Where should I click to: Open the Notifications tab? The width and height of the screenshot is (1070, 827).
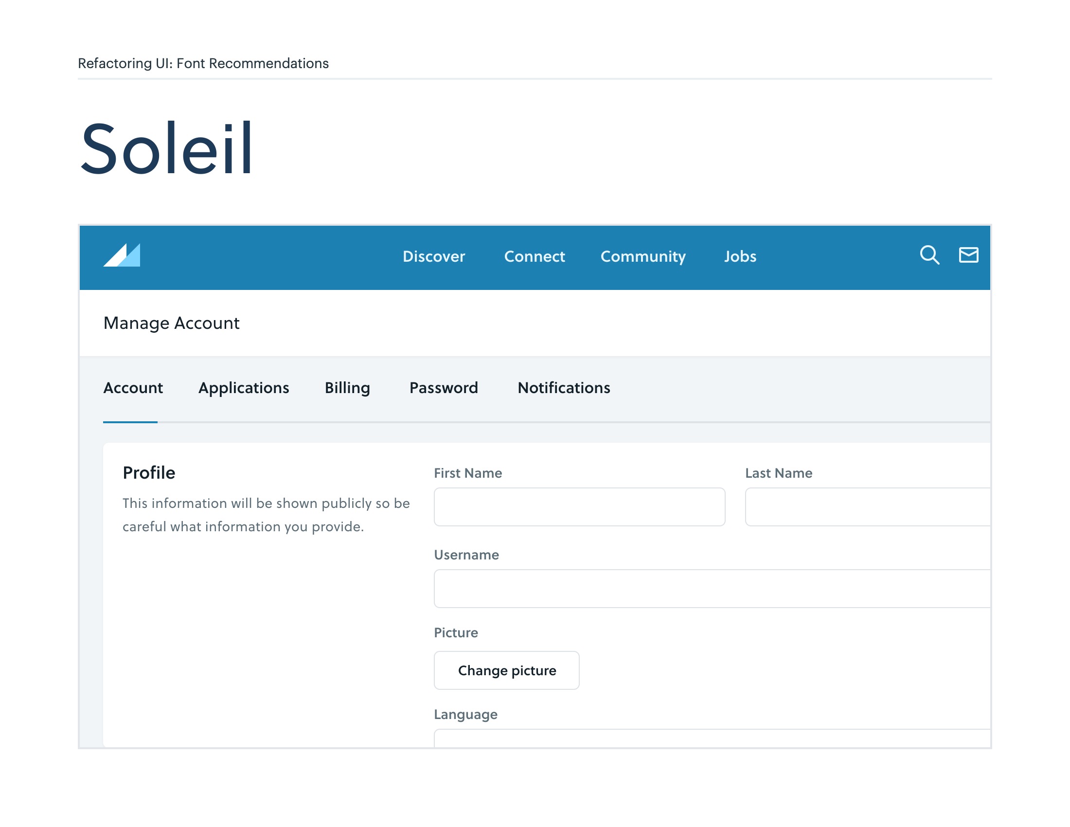click(563, 388)
